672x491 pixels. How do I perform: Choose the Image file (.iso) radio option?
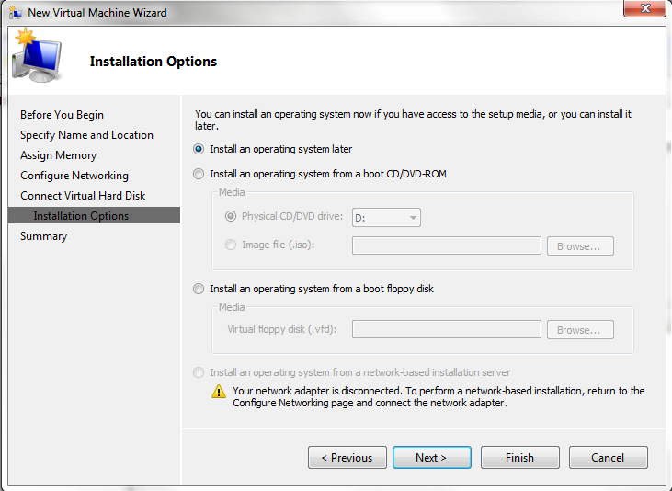click(x=231, y=245)
